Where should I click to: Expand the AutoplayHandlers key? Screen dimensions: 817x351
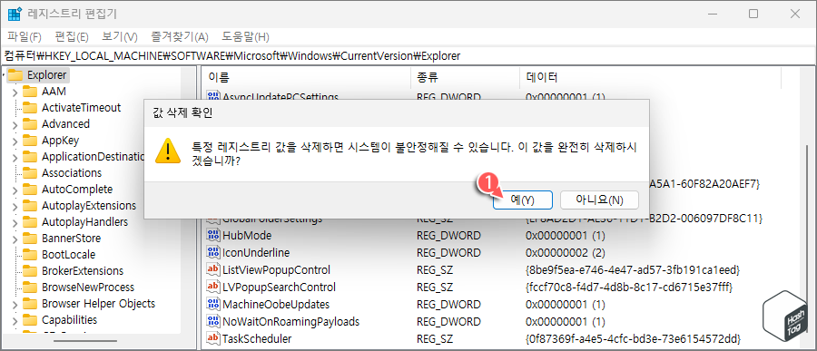(x=15, y=222)
